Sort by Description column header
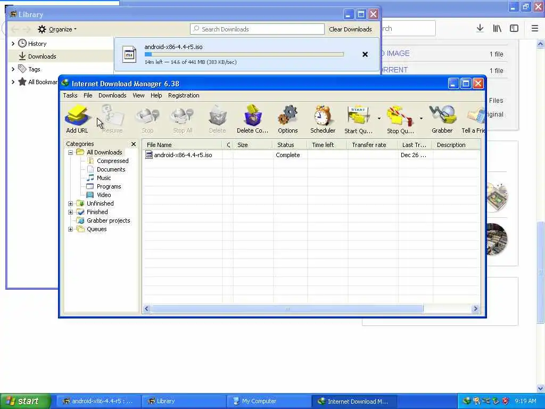The width and height of the screenshot is (545, 409). pyautogui.click(x=456, y=145)
